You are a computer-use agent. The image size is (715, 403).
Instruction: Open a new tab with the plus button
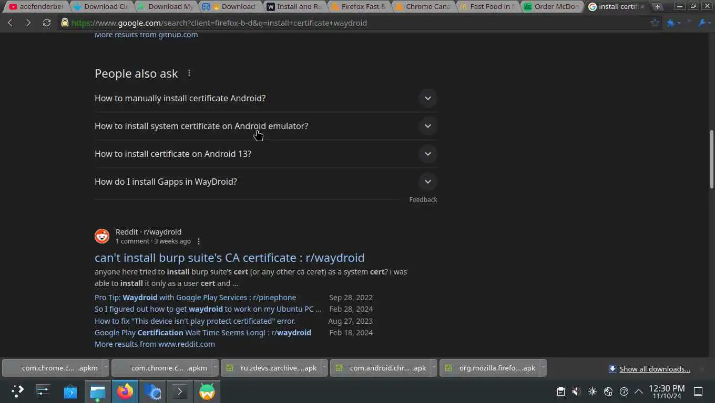(658, 6)
